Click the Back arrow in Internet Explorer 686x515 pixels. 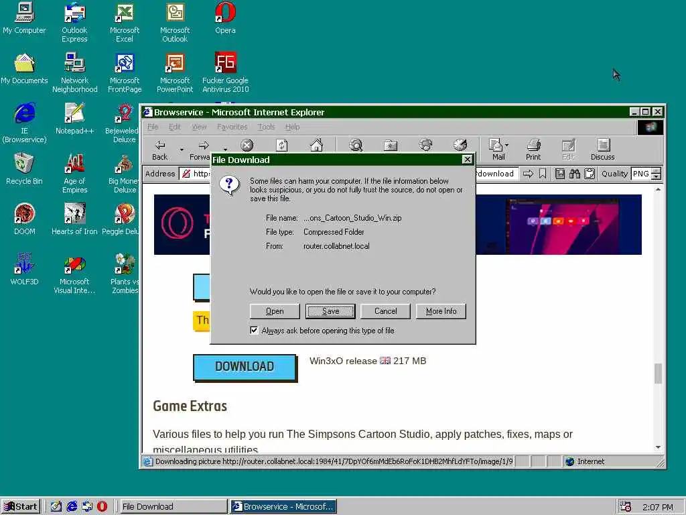click(x=160, y=150)
